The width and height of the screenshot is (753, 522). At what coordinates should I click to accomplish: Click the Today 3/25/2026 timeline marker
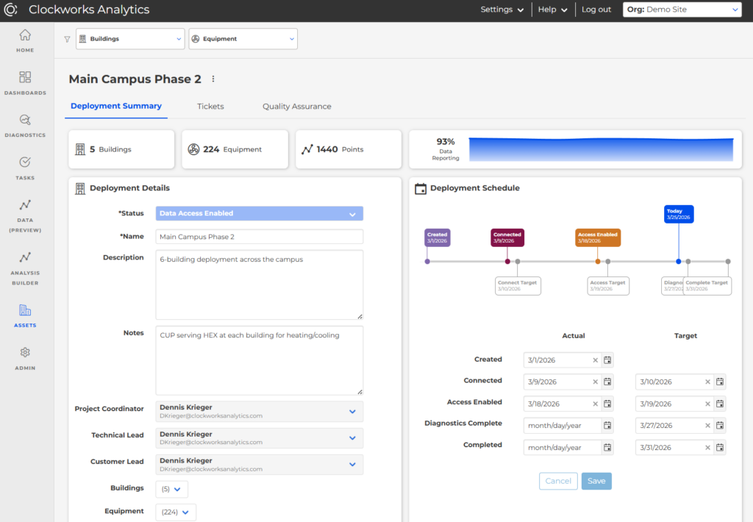pyautogui.click(x=678, y=213)
